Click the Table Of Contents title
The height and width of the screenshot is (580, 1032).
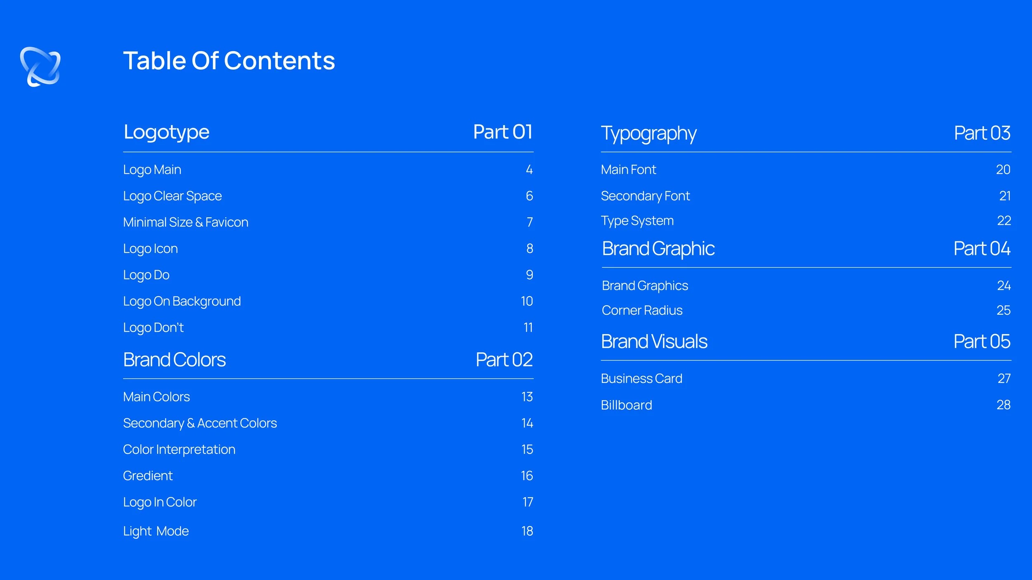(x=229, y=61)
